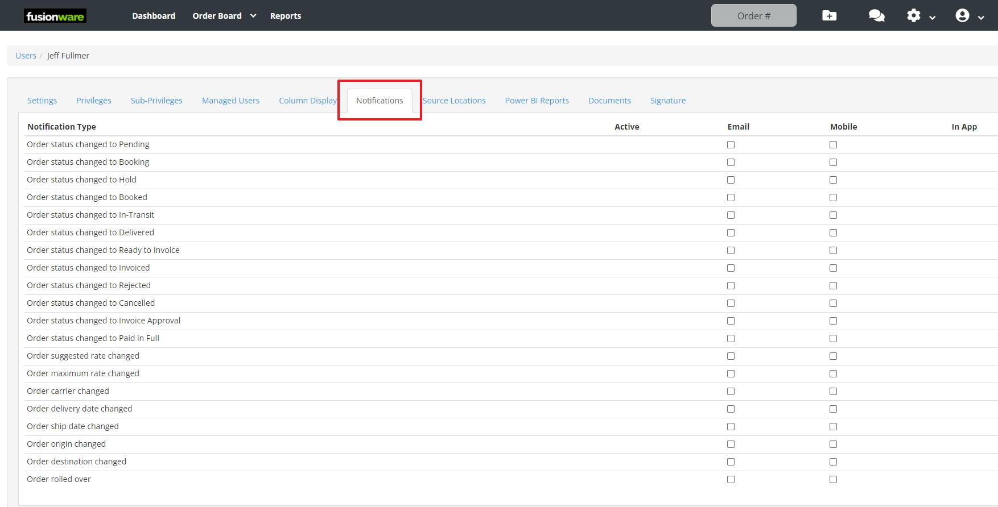This screenshot has height=507, width=998.
Task: Open the Power BI Reports tab
Action: click(537, 101)
